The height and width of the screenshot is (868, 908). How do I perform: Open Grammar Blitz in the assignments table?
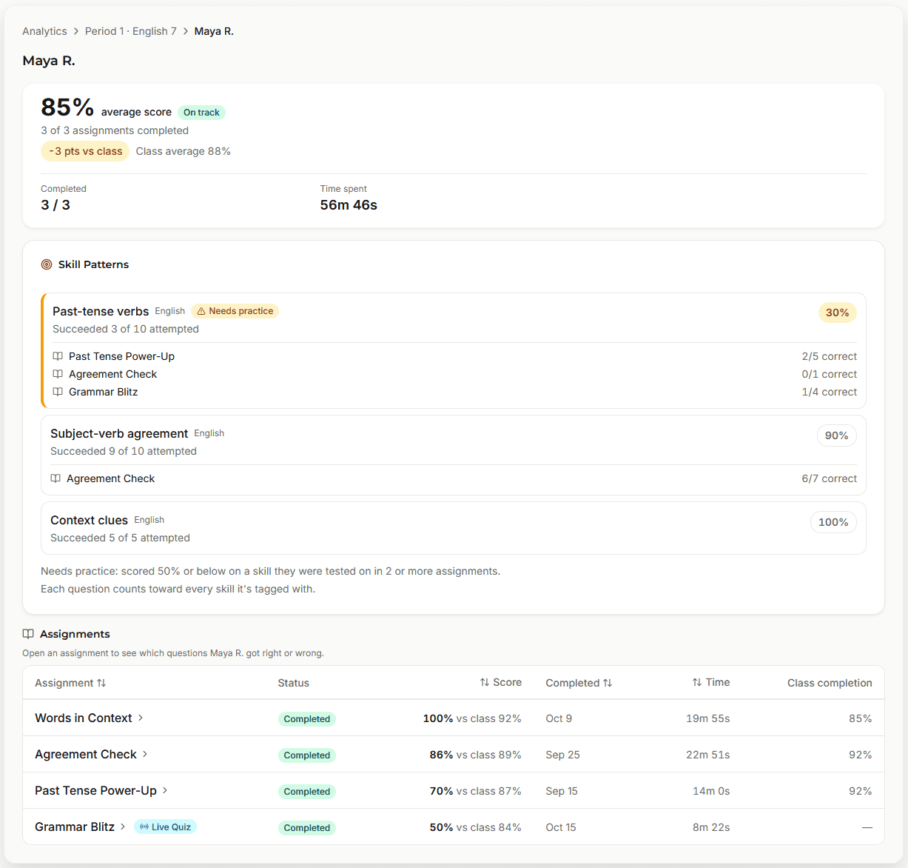click(x=75, y=827)
